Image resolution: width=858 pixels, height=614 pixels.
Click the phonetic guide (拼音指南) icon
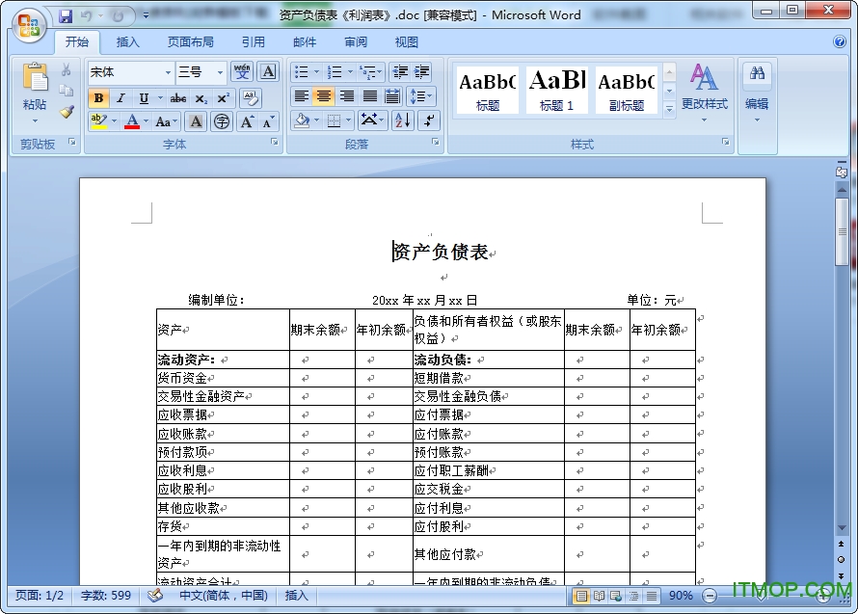tap(243, 72)
